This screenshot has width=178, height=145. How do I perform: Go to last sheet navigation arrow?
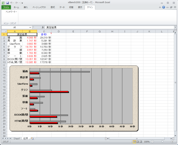[x=10, y=138]
